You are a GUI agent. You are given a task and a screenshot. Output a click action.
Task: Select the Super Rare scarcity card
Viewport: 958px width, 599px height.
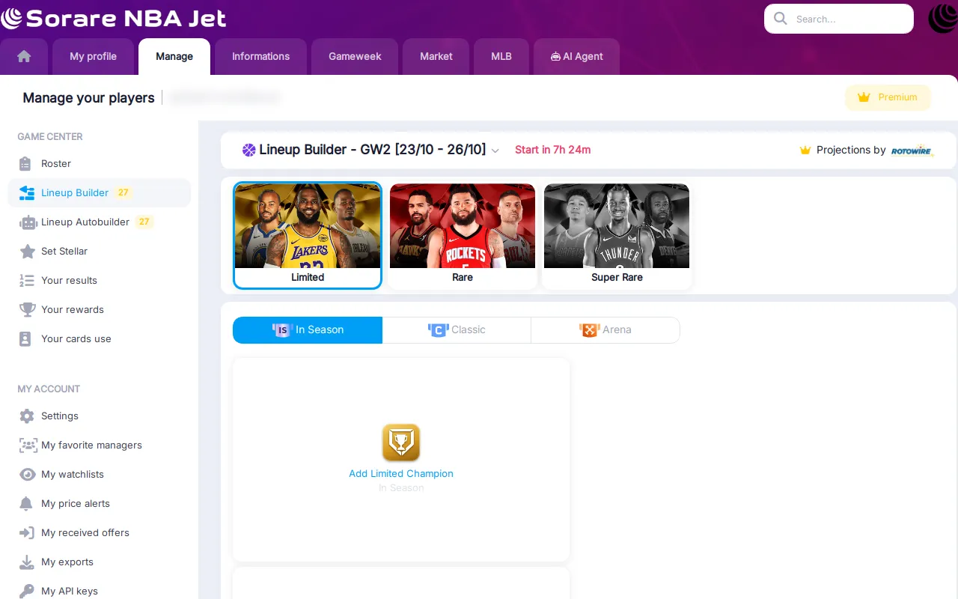[x=617, y=235]
